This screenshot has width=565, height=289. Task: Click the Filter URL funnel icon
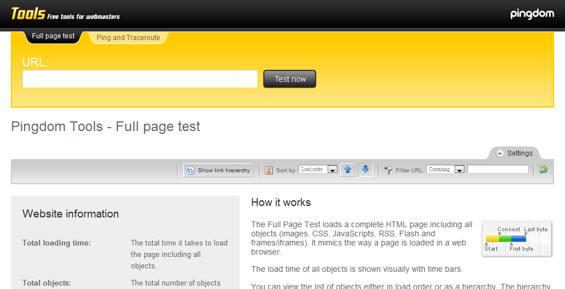point(388,171)
